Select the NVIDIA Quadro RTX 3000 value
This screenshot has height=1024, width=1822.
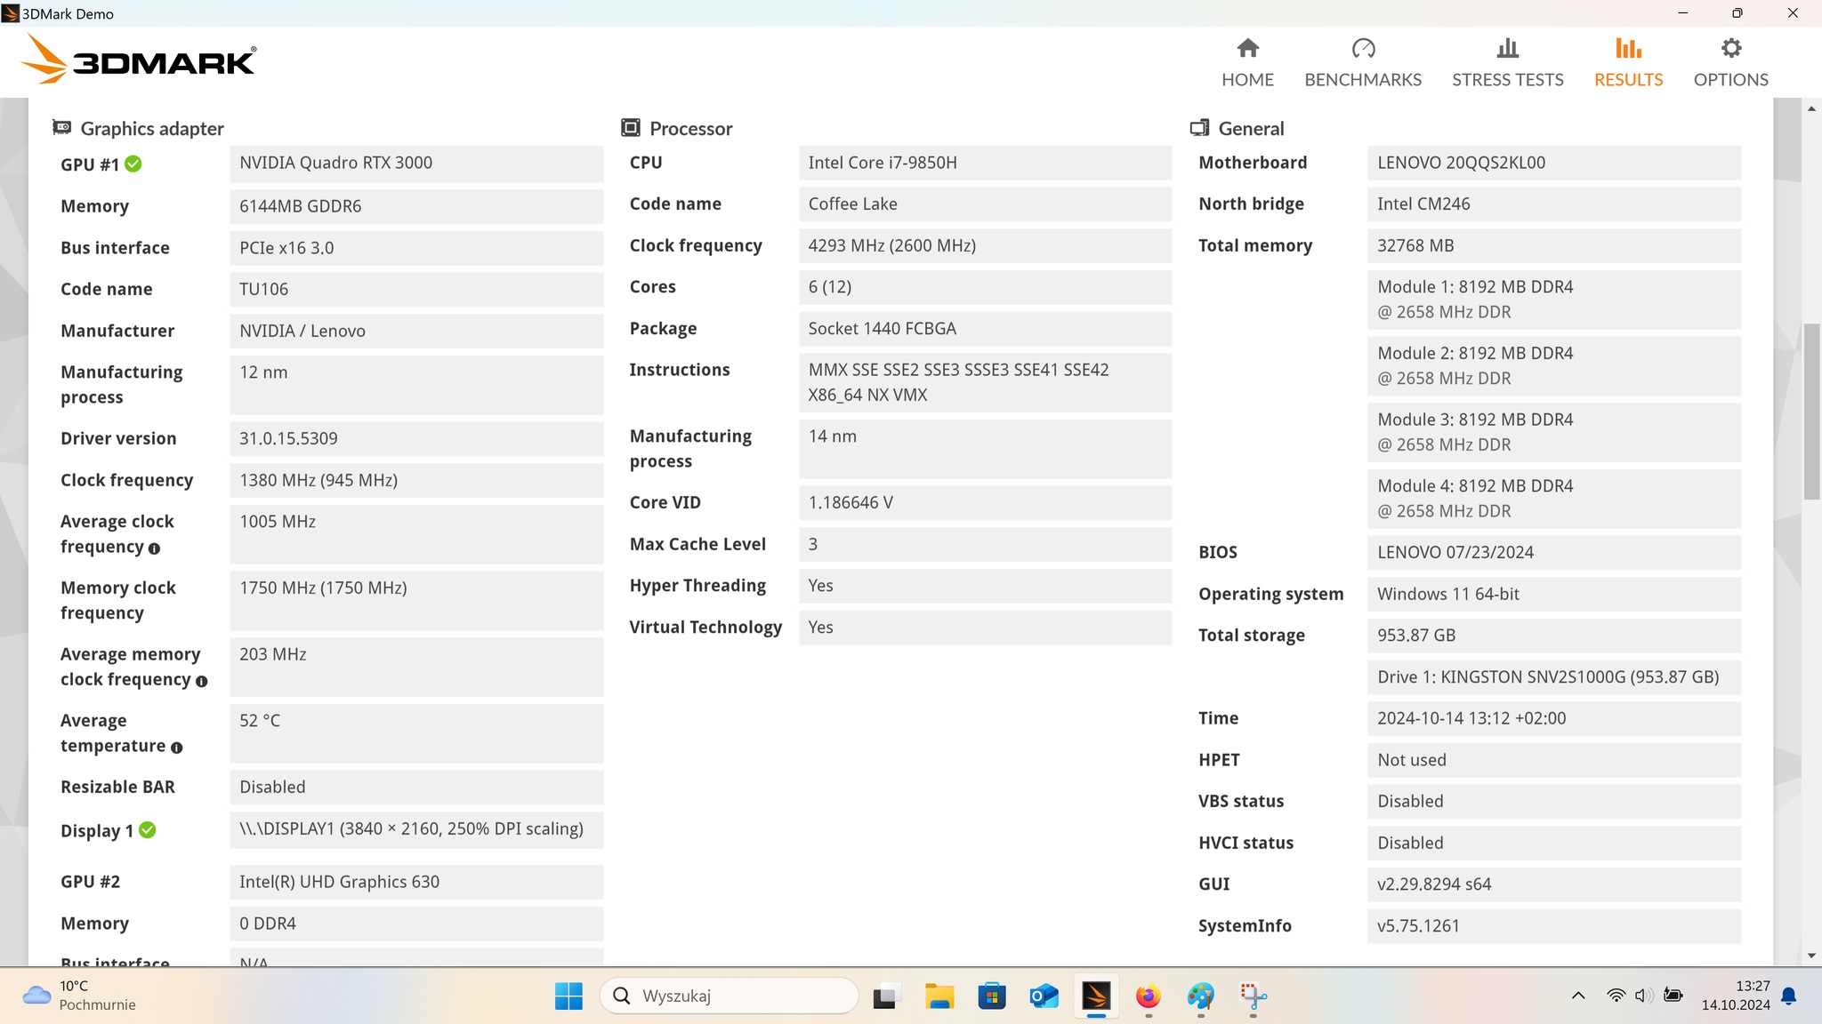(x=416, y=164)
